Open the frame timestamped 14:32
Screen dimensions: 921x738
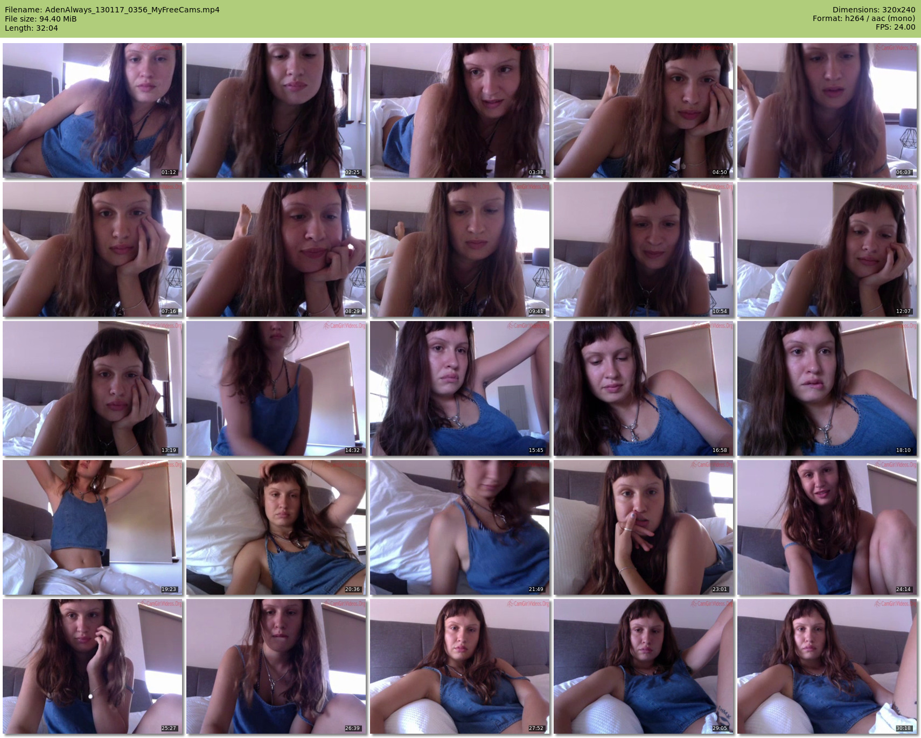pyautogui.click(x=276, y=388)
